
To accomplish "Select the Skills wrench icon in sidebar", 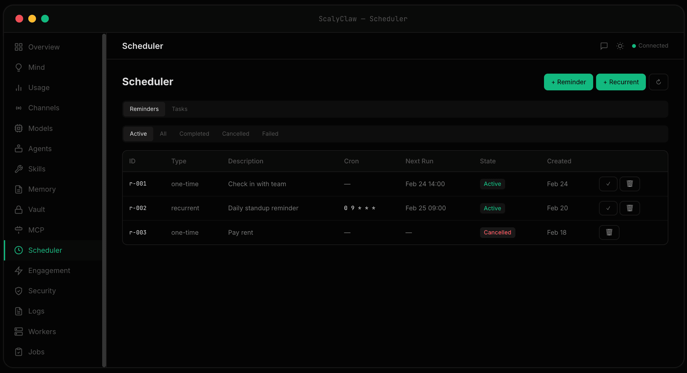I will coord(19,169).
